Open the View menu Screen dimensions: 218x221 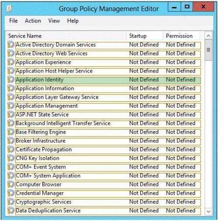point(54,21)
